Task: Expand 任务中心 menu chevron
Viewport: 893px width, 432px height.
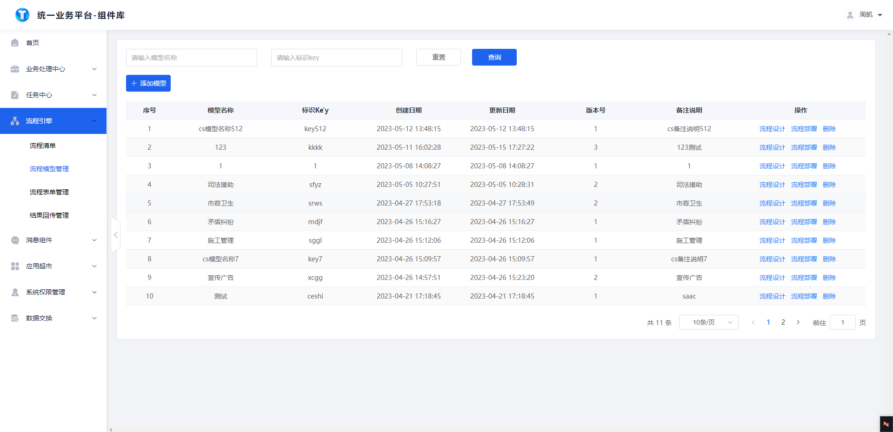Action: pos(94,95)
